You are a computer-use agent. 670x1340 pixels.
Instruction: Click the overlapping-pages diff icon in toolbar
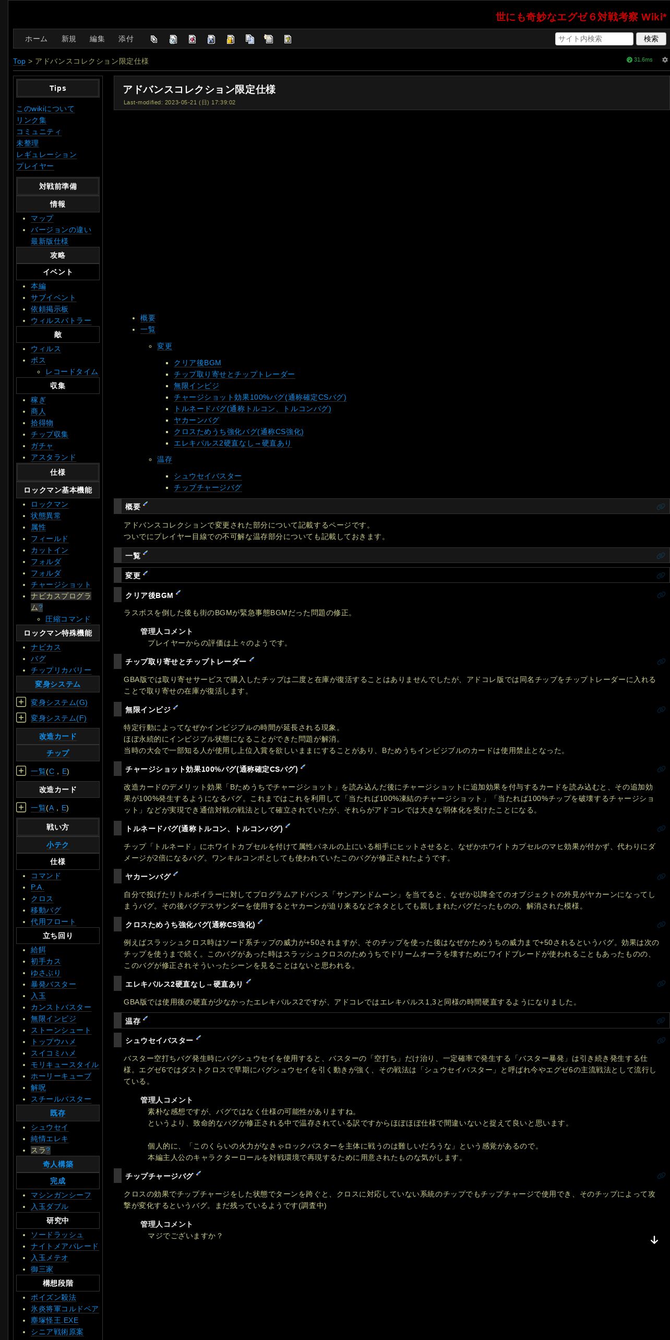click(154, 39)
